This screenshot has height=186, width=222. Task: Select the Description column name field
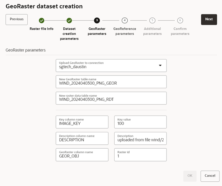82,138
